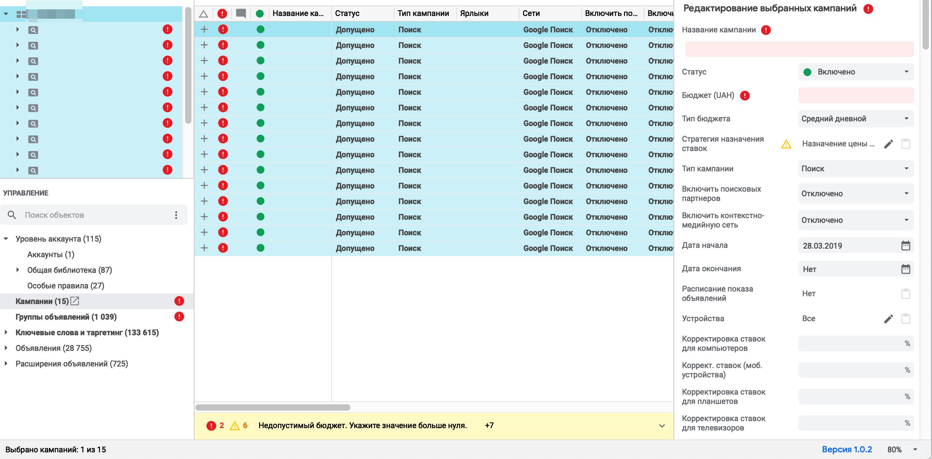Click the error icon beside Название кампании label
The height and width of the screenshot is (459, 932).
[x=766, y=30]
